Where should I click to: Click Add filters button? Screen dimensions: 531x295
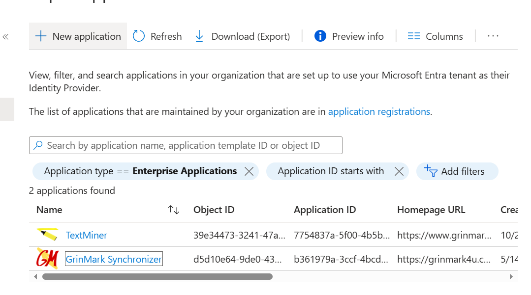(x=457, y=171)
